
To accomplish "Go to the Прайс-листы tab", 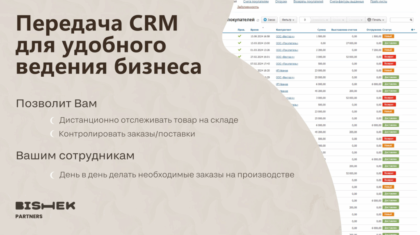I will click(379, 2).
